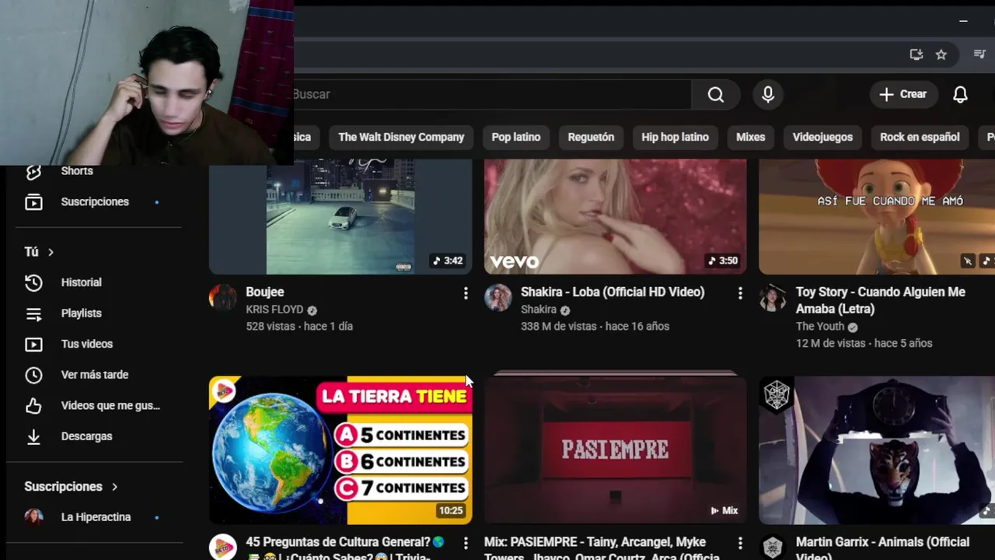995x560 pixels.
Task: Focus the Buscar search field
Action: tap(491, 94)
